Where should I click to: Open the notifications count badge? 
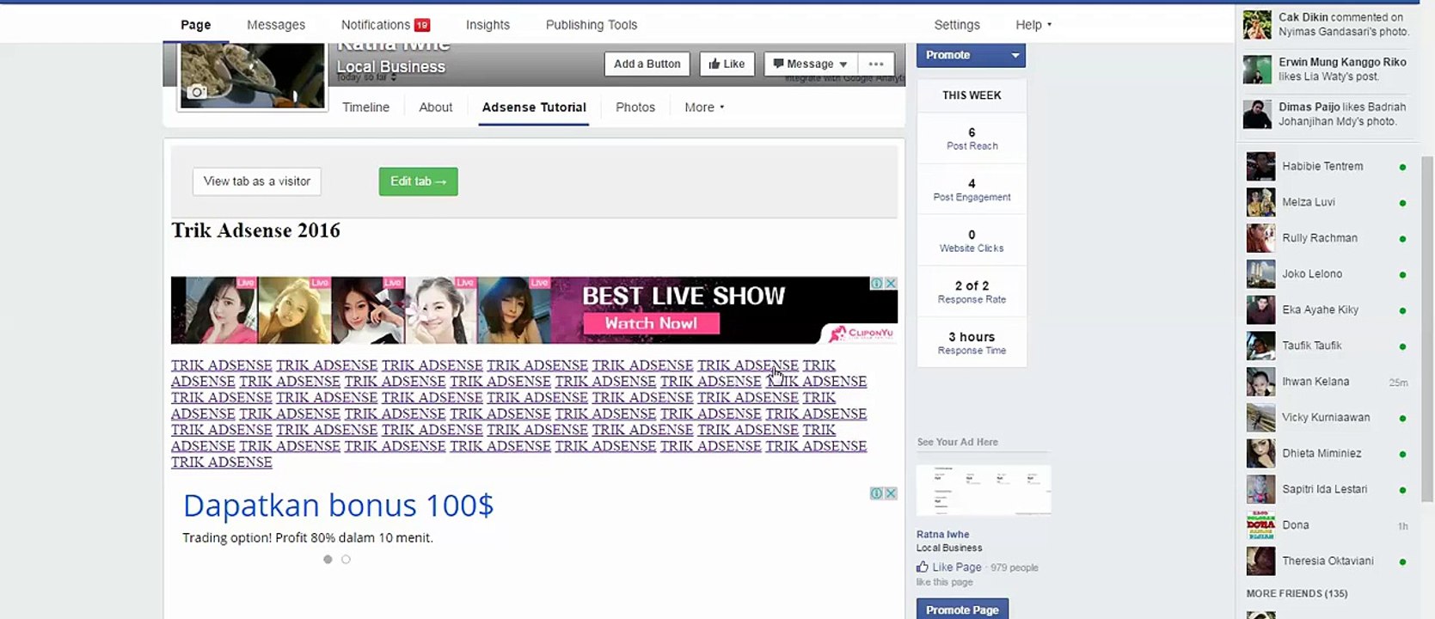coord(421,25)
